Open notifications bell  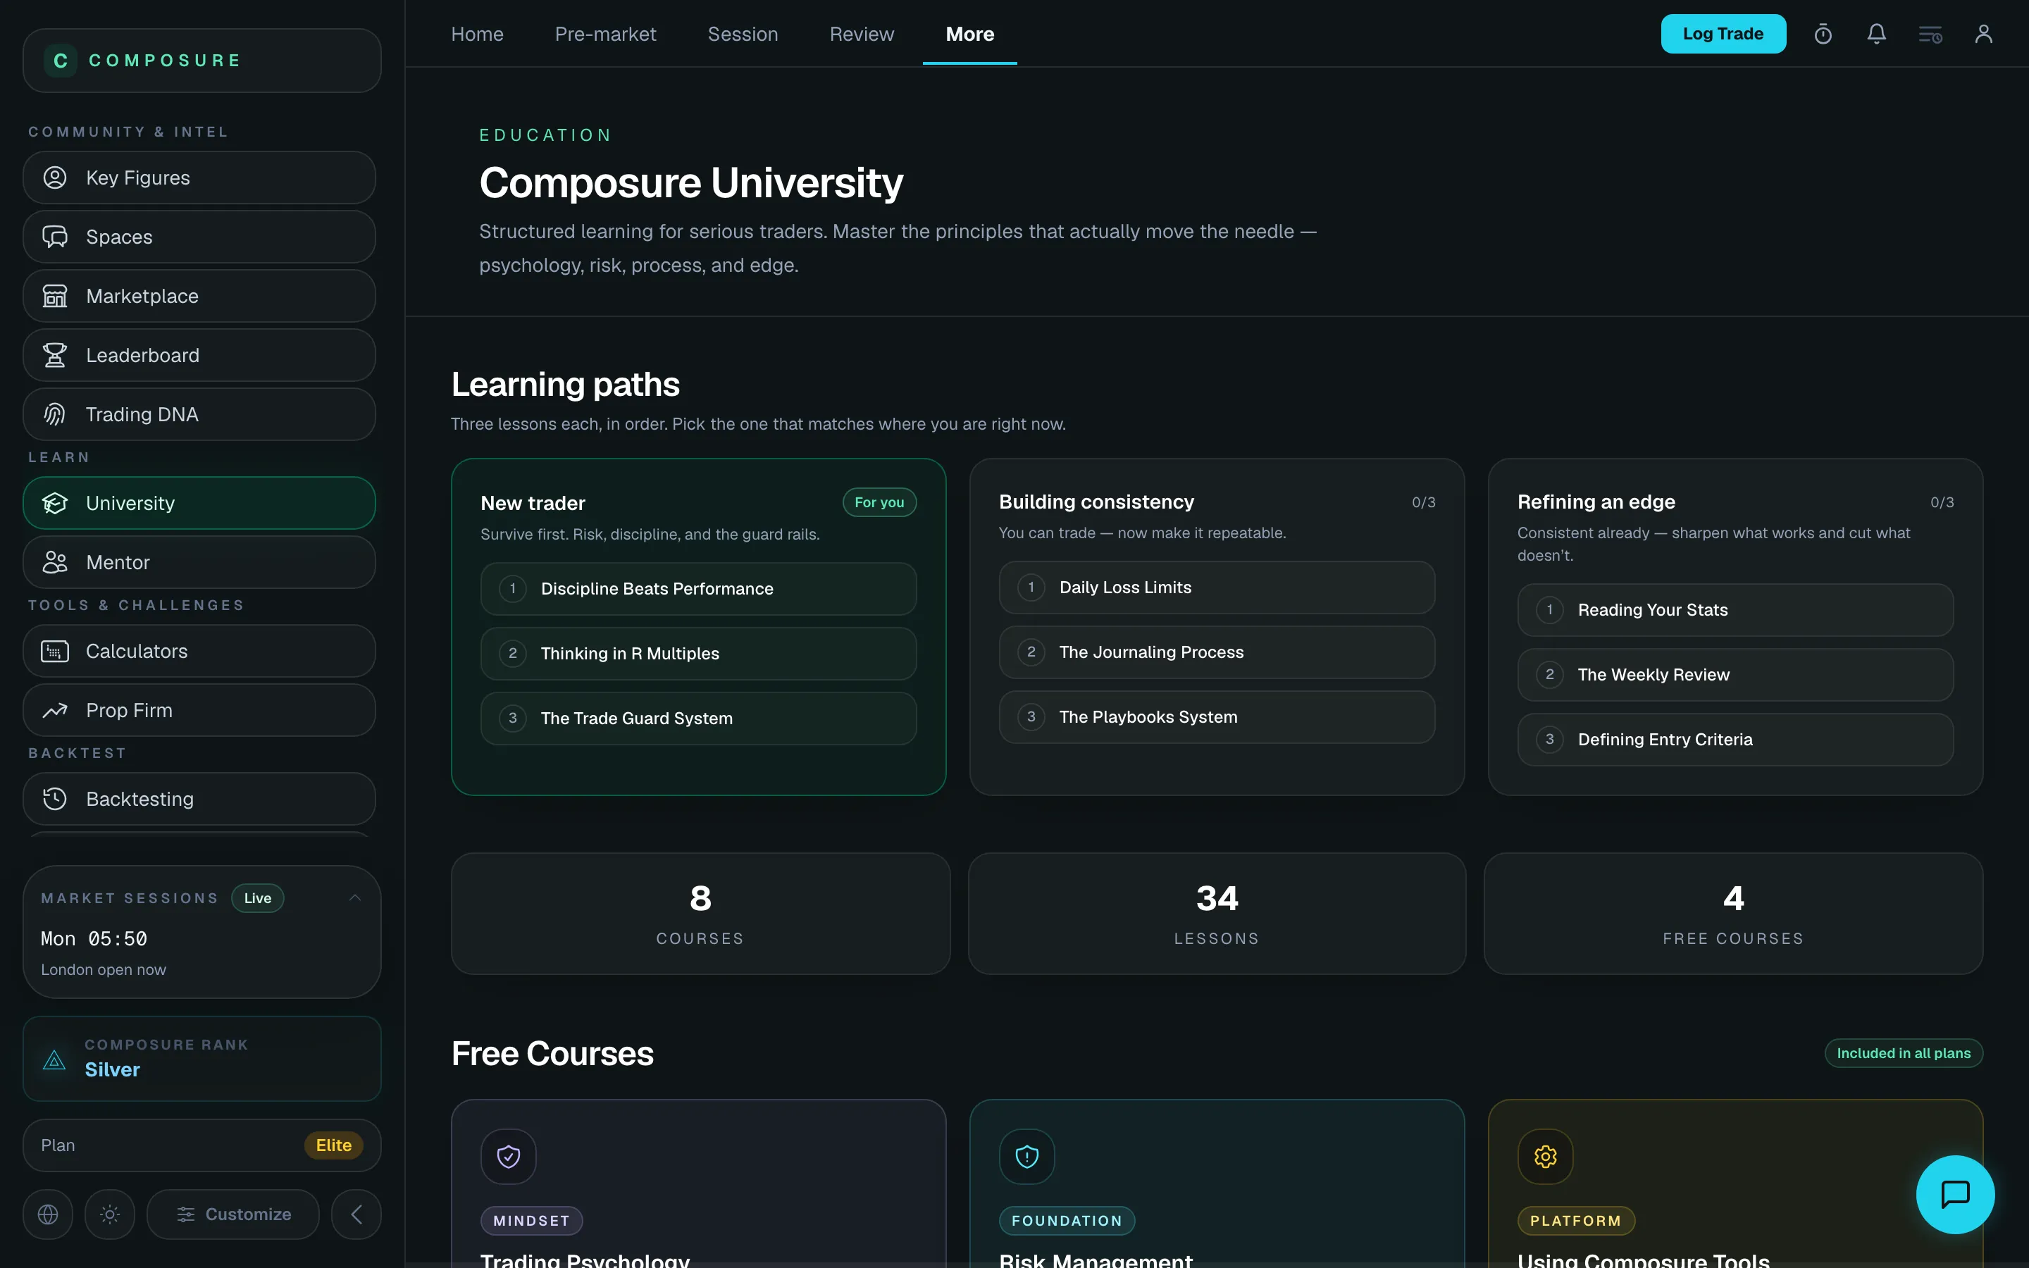click(x=1876, y=35)
